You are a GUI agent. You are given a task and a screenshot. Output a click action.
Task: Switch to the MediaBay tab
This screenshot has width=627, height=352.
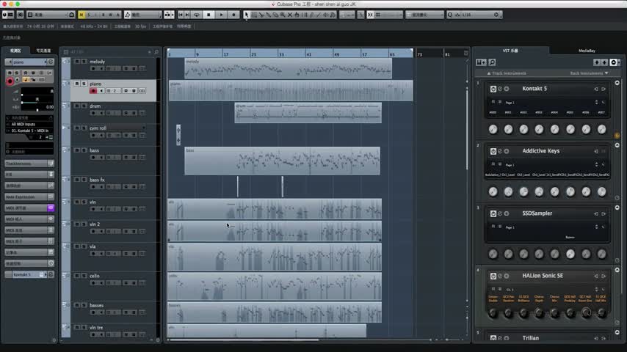[x=587, y=51]
